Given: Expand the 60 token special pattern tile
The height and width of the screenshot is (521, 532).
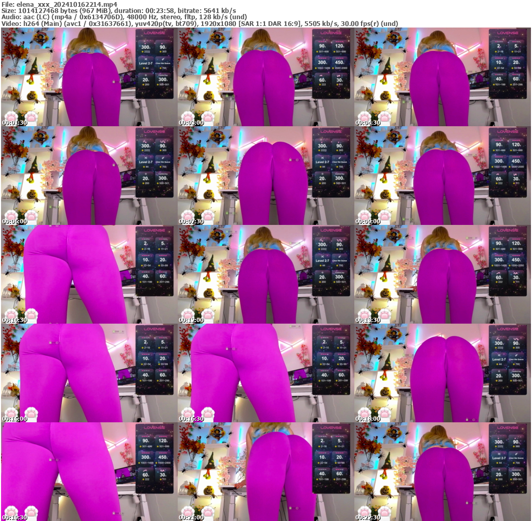Looking at the screenshot, I should (322, 80).
